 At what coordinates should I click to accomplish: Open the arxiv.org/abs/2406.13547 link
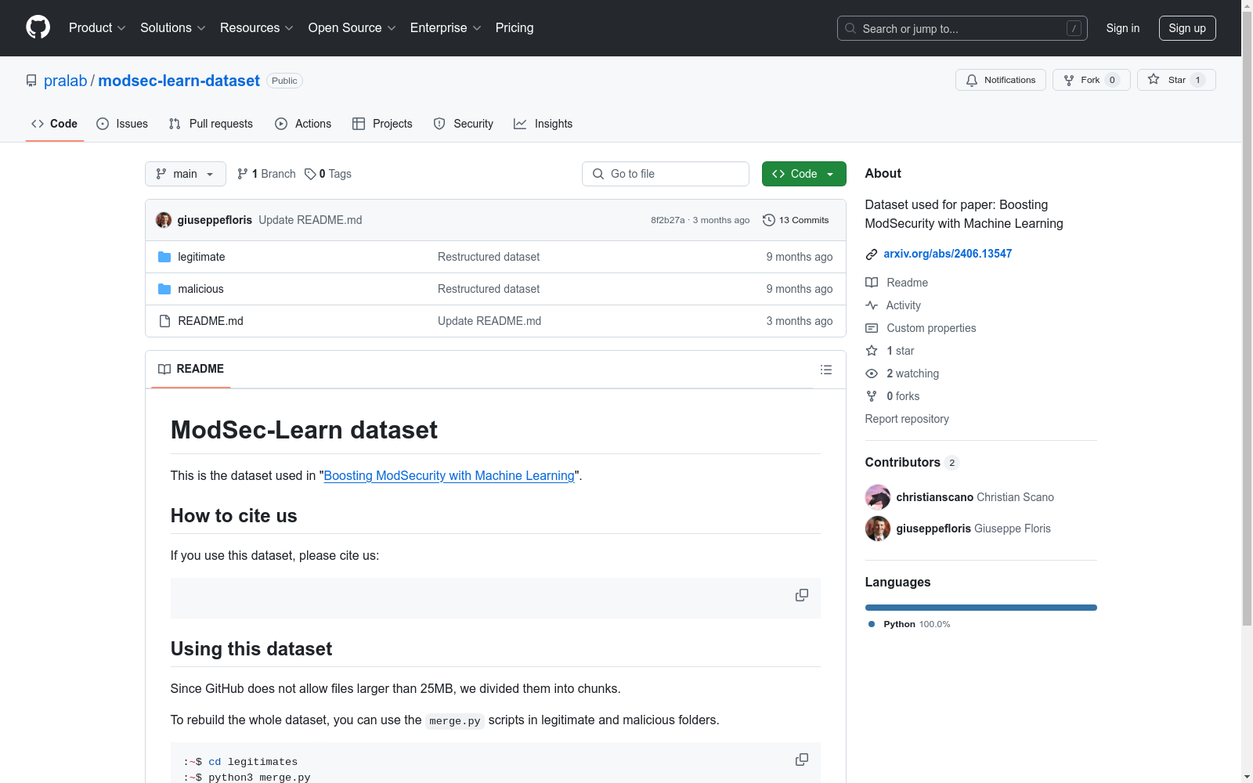(948, 254)
